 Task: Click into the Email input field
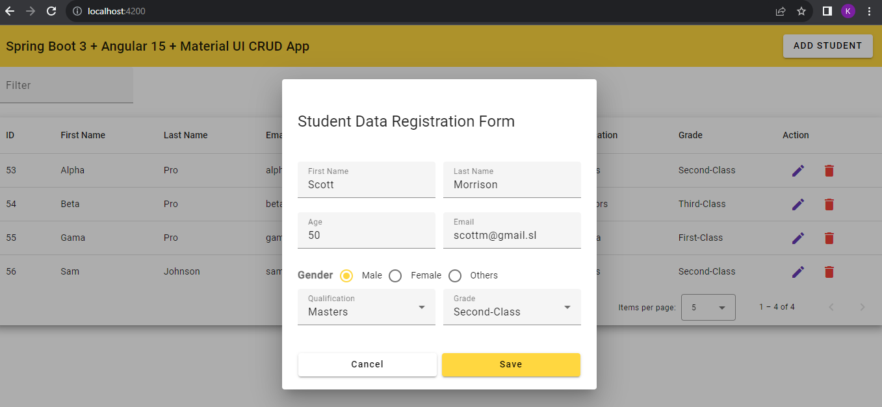click(x=512, y=235)
